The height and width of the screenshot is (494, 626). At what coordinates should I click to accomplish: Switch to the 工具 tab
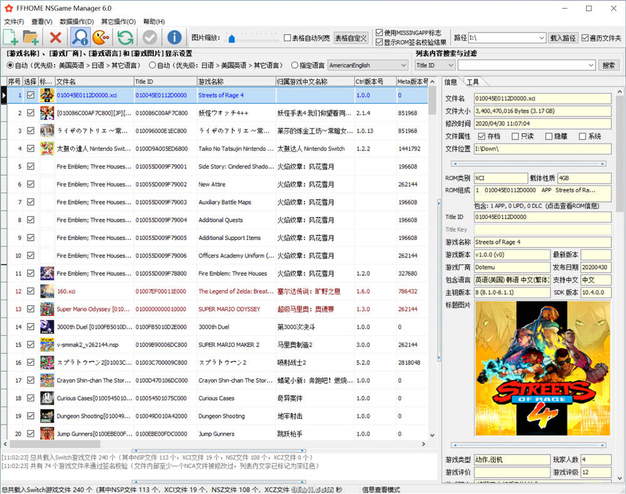click(473, 82)
